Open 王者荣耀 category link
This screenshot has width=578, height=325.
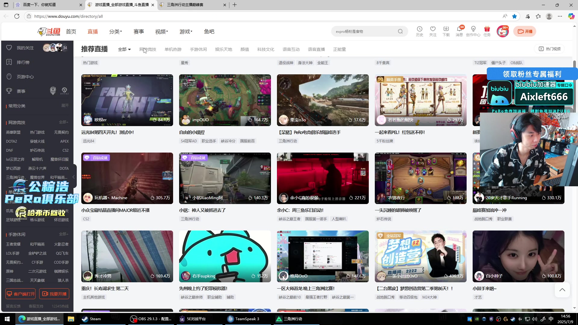coord(13,244)
